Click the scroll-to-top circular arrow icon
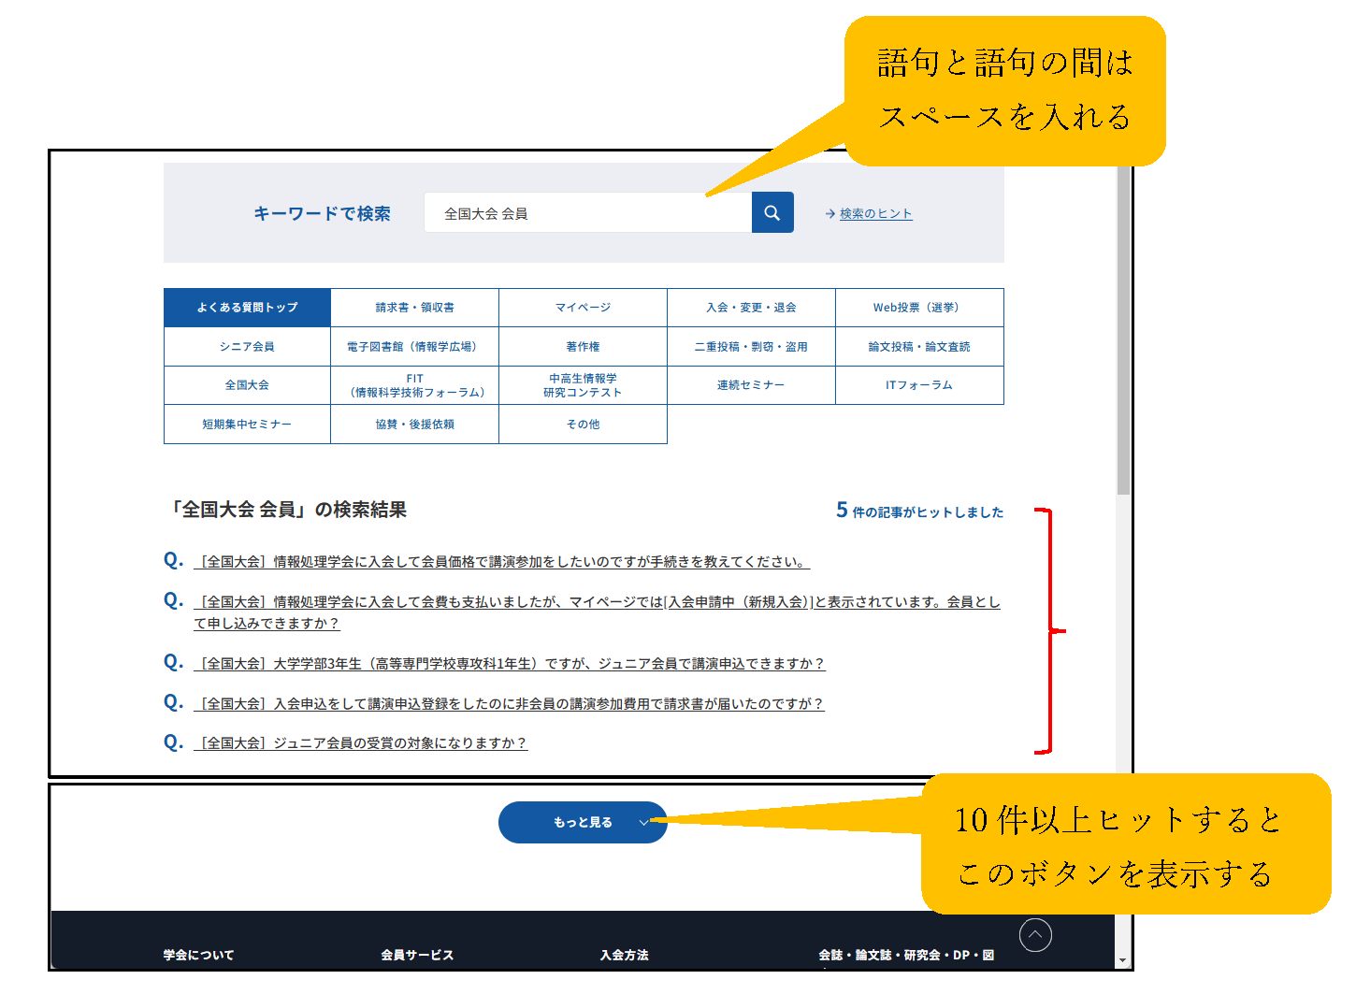This screenshot has width=1356, height=994. click(1035, 935)
